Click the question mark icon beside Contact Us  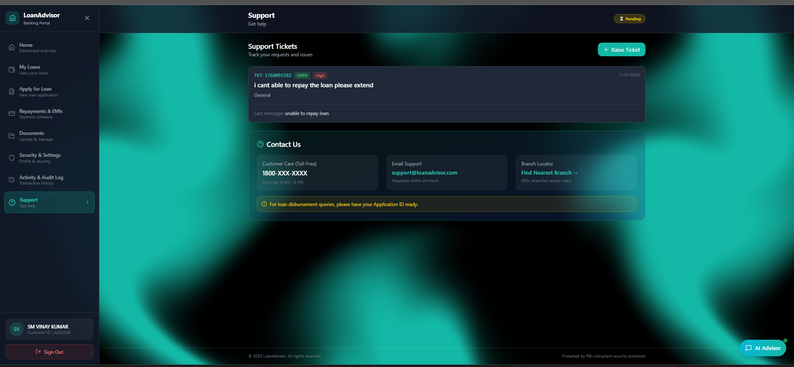(x=260, y=144)
